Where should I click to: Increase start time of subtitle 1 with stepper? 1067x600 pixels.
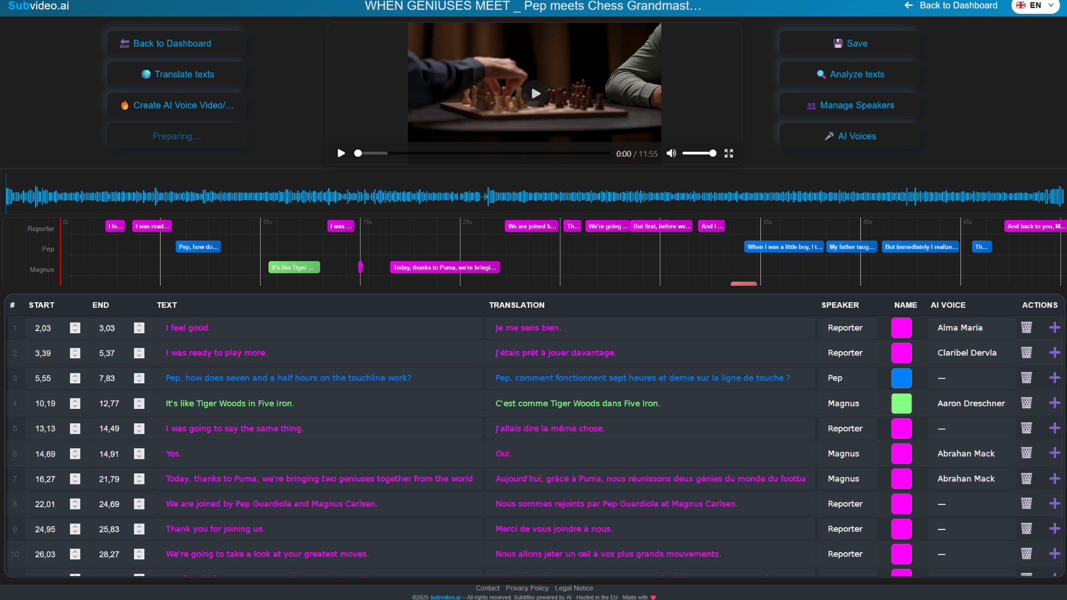75,326
